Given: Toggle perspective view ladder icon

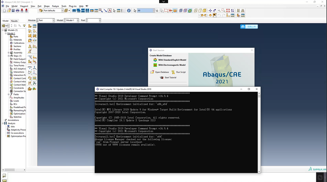Looking at the screenshot, I should coord(243,11).
